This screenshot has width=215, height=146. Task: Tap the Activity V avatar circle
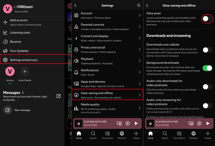tap(10, 71)
